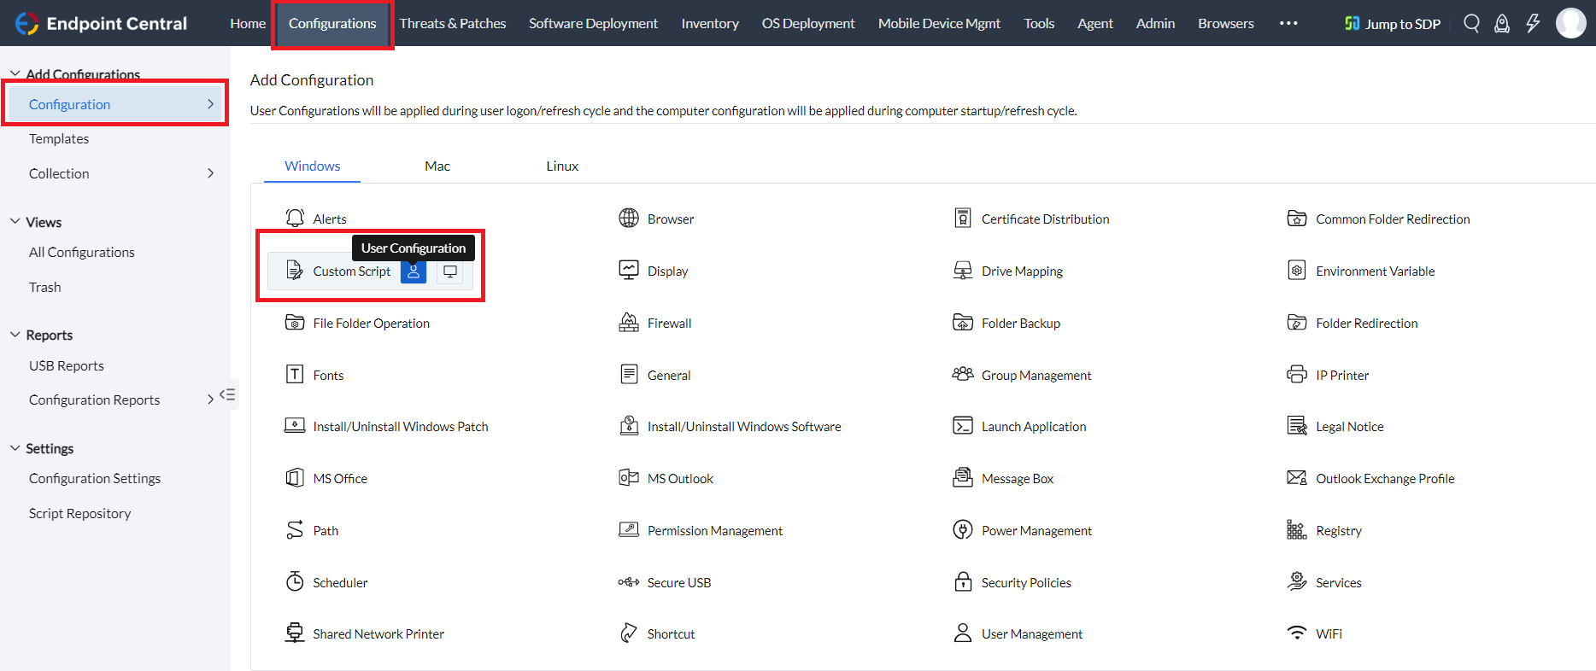Expand Configuration Reports submenu chevron

tap(210, 400)
